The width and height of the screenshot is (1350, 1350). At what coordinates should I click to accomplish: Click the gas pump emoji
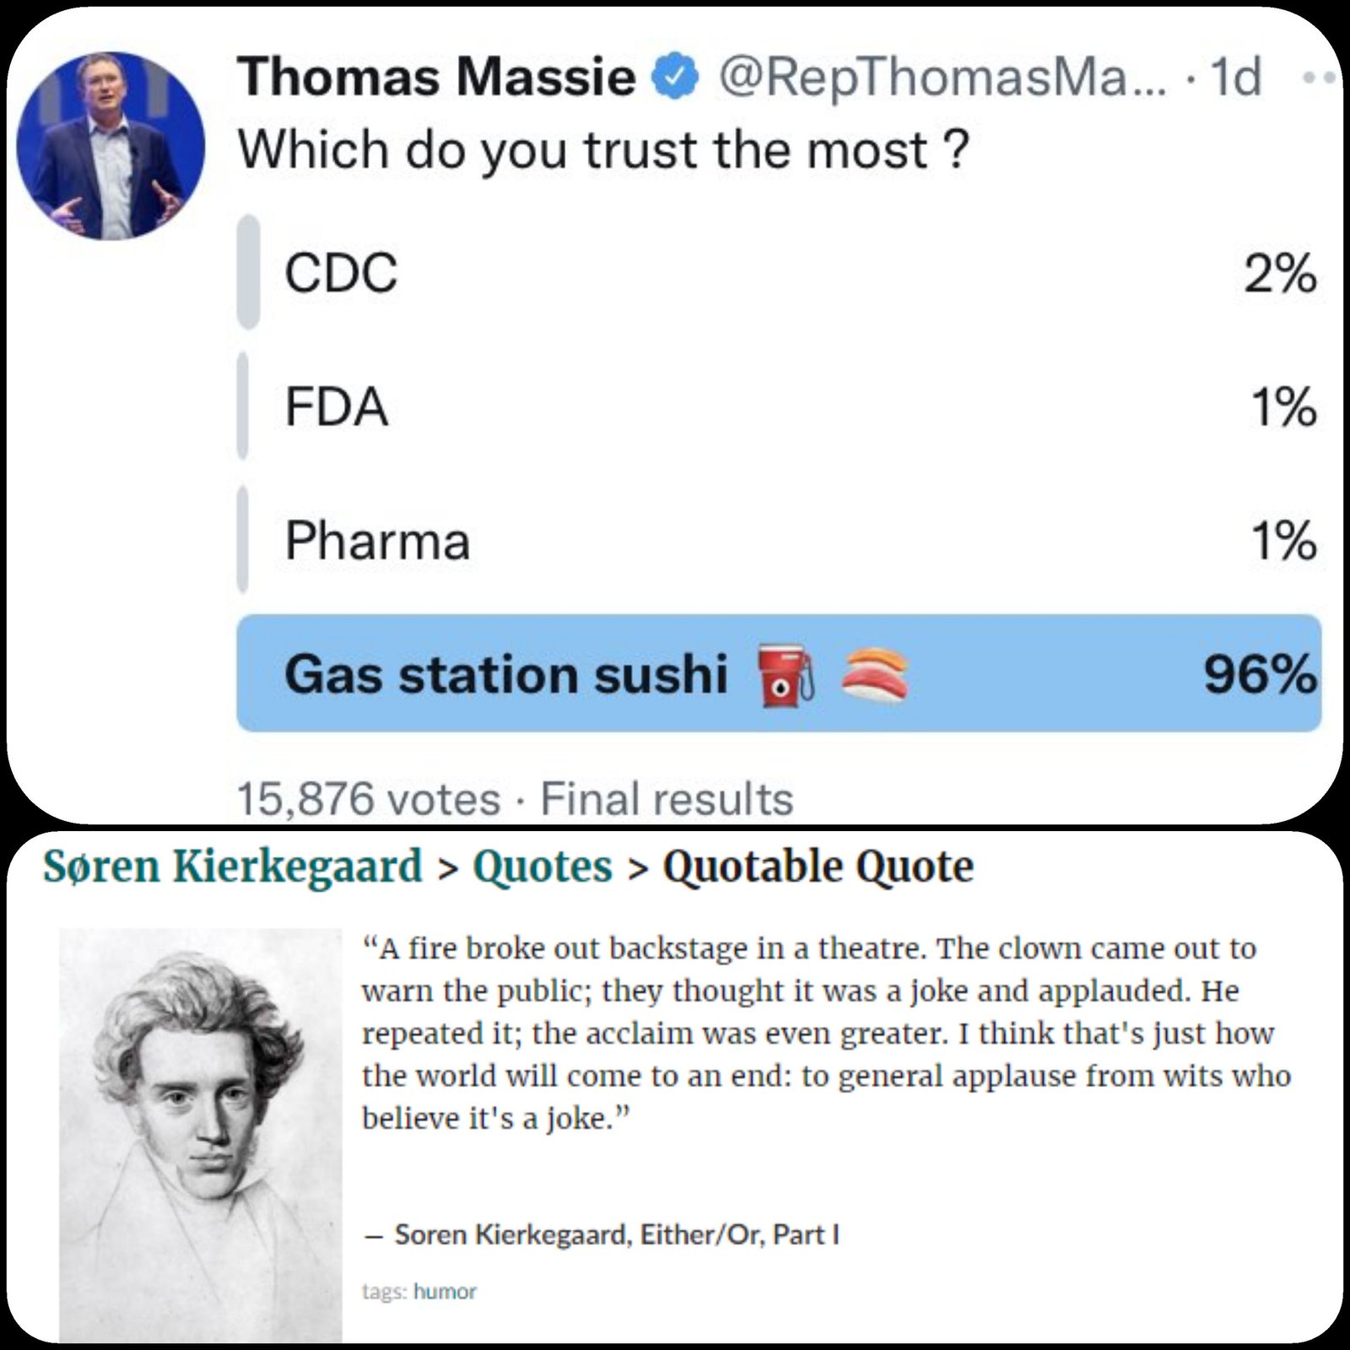coord(786,676)
